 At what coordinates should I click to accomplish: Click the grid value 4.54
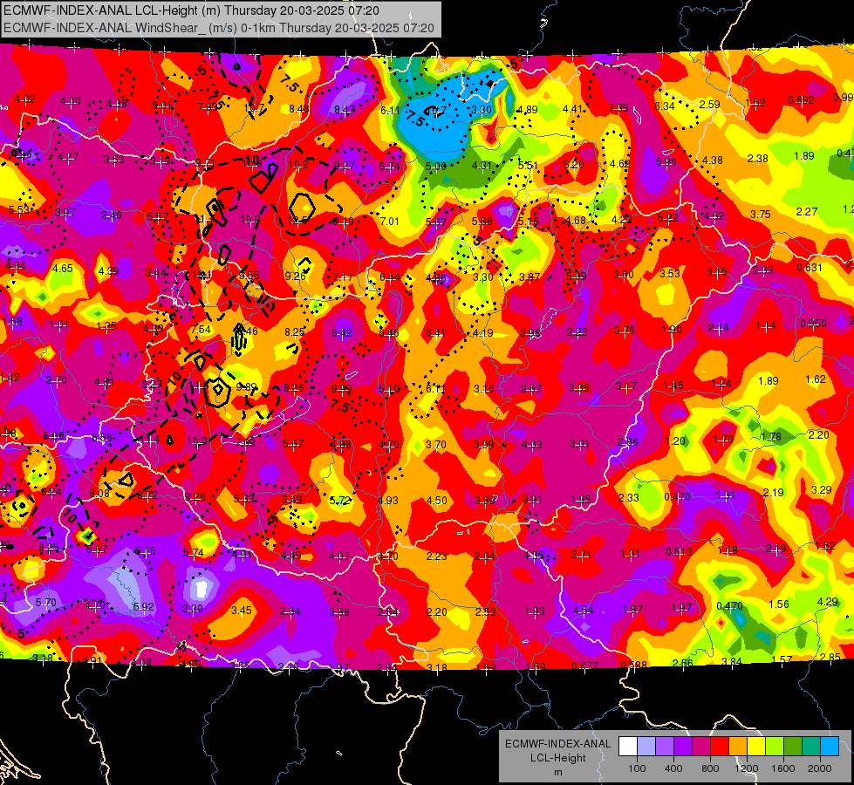584,611
